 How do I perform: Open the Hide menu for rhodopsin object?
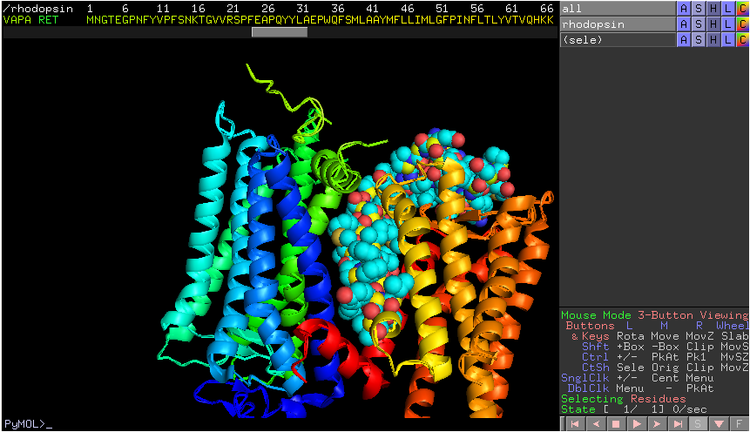point(713,24)
